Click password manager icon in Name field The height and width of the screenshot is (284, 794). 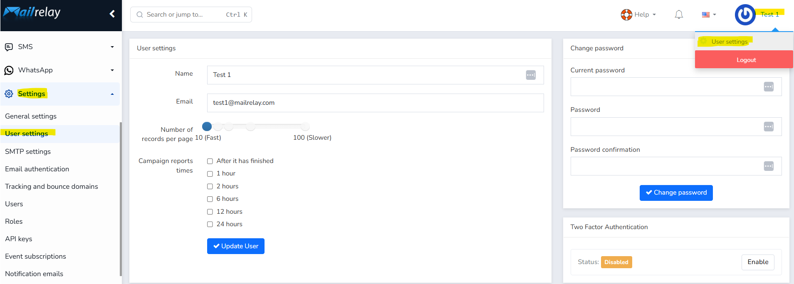(531, 75)
